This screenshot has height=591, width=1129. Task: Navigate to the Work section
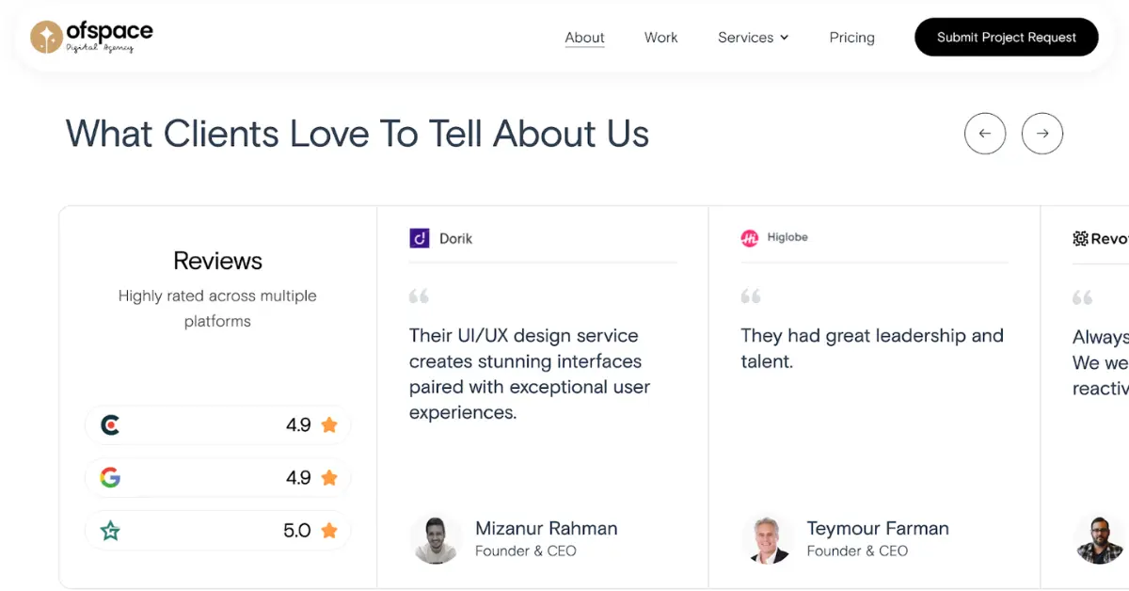click(x=660, y=37)
